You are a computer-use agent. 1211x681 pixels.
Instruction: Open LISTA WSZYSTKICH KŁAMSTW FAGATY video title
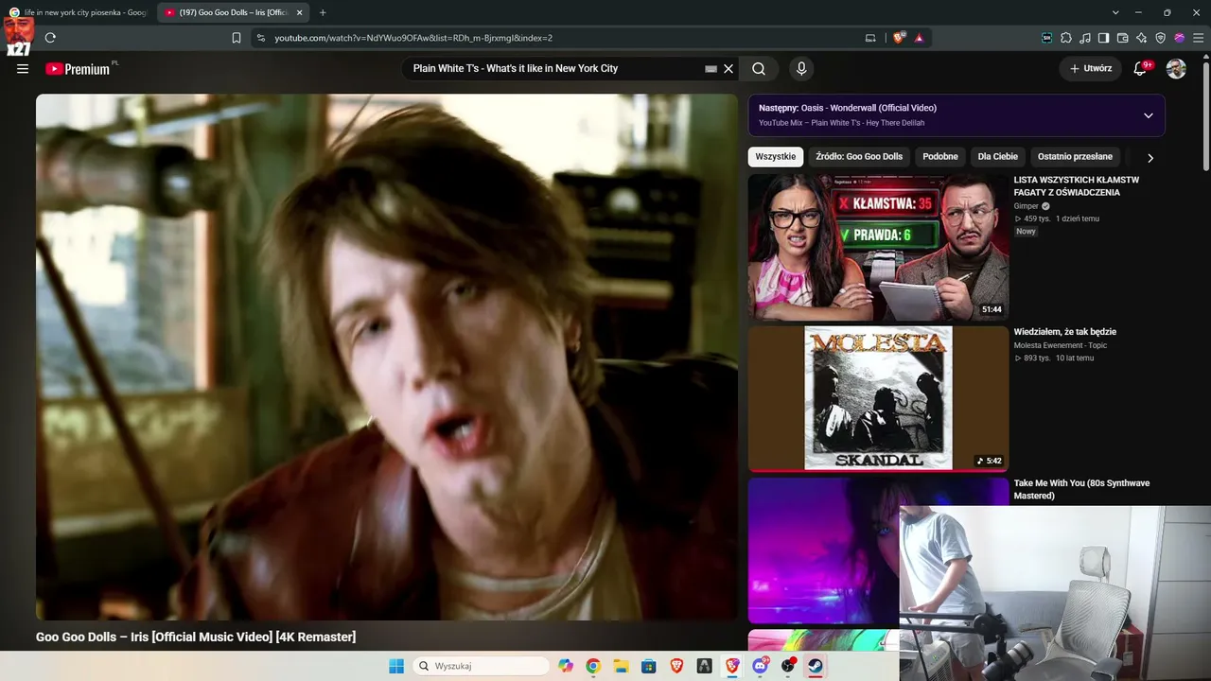click(x=1077, y=186)
